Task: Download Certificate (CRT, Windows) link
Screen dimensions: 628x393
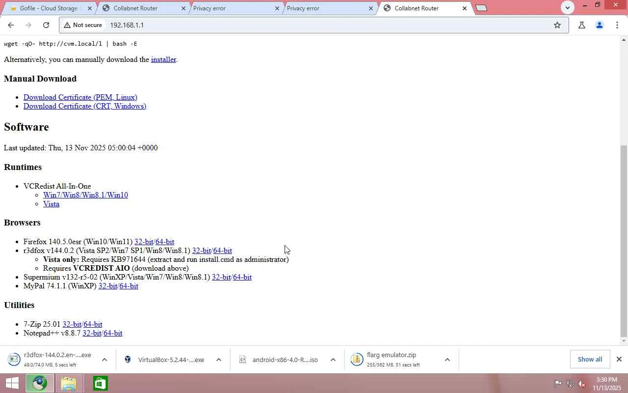Action: click(85, 106)
